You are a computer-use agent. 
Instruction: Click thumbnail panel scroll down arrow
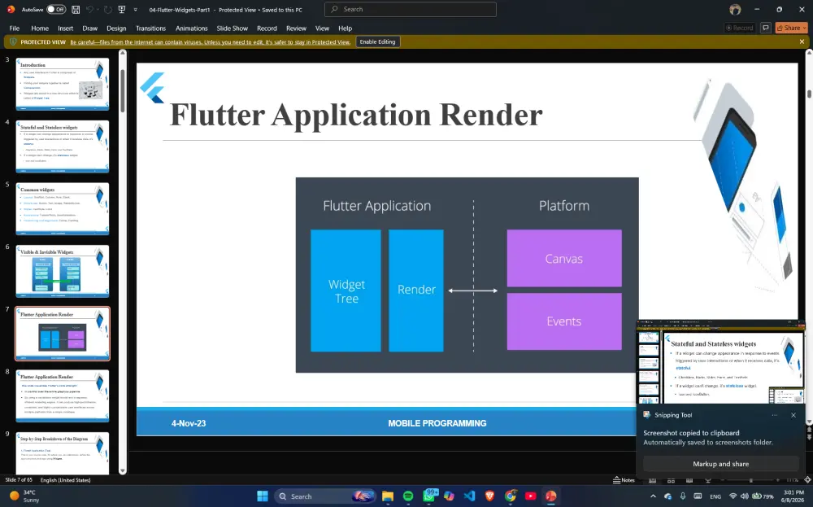pyautogui.click(x=123, y=470)
